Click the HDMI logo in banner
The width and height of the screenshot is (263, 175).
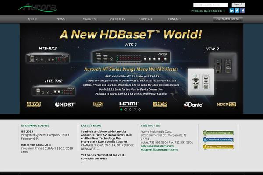click(129, 104)
